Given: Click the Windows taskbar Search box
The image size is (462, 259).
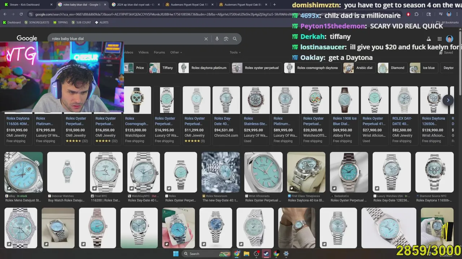Looking at the screenshot, I should coord(206,254).
